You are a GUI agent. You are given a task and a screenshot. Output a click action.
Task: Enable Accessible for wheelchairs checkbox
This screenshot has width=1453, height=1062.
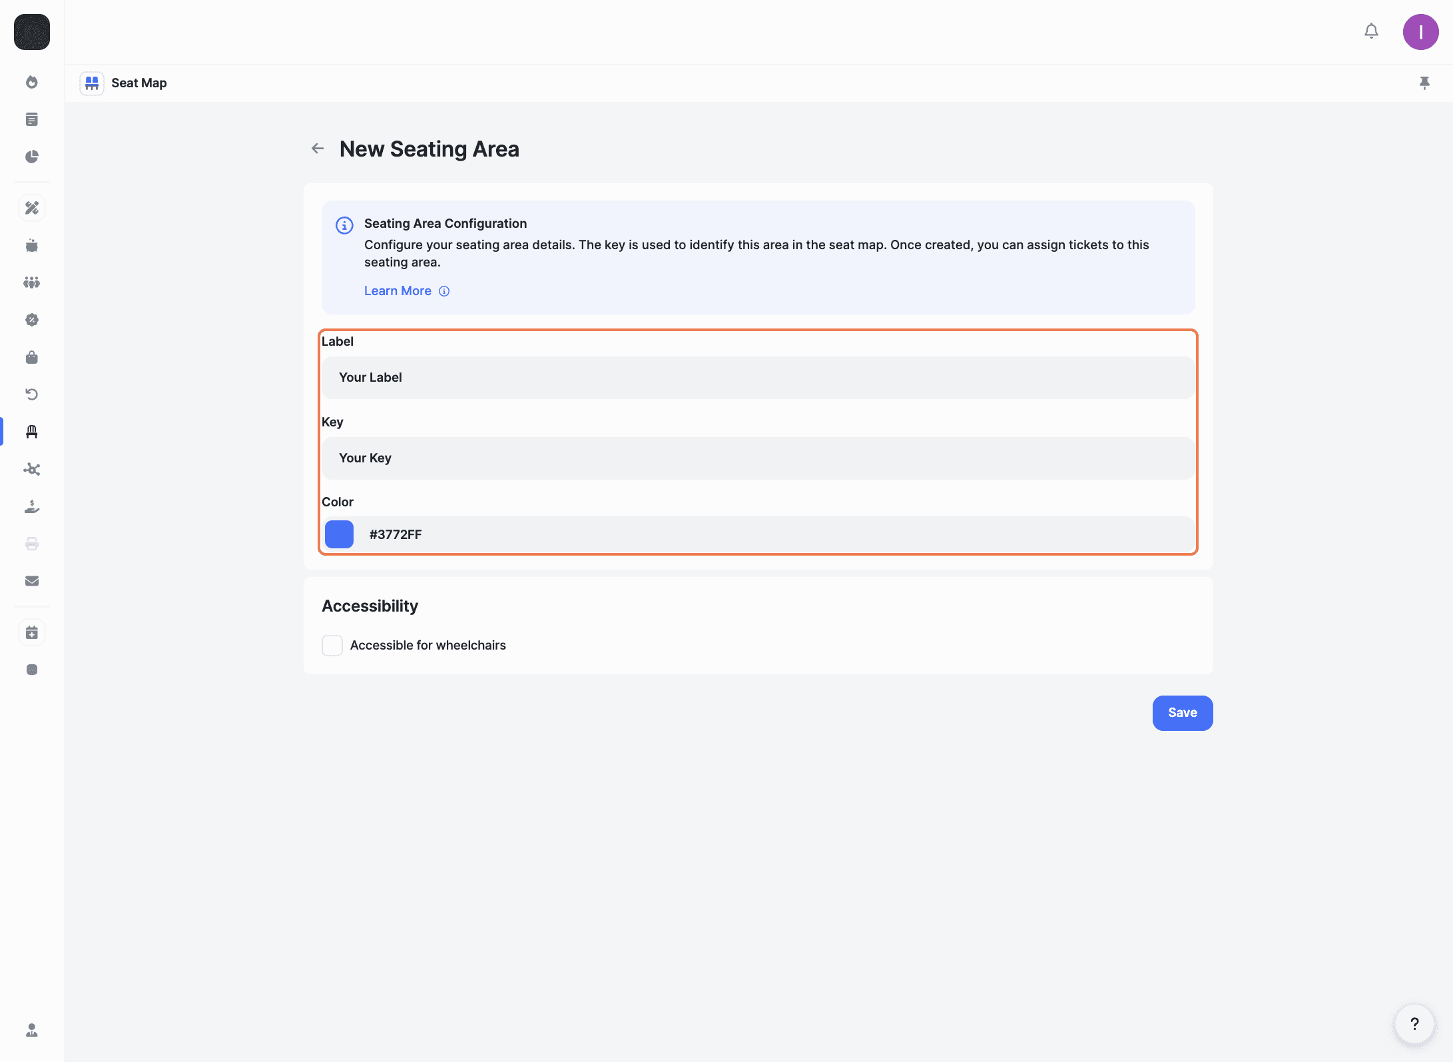pyautogui.click(x=332, y=645)
